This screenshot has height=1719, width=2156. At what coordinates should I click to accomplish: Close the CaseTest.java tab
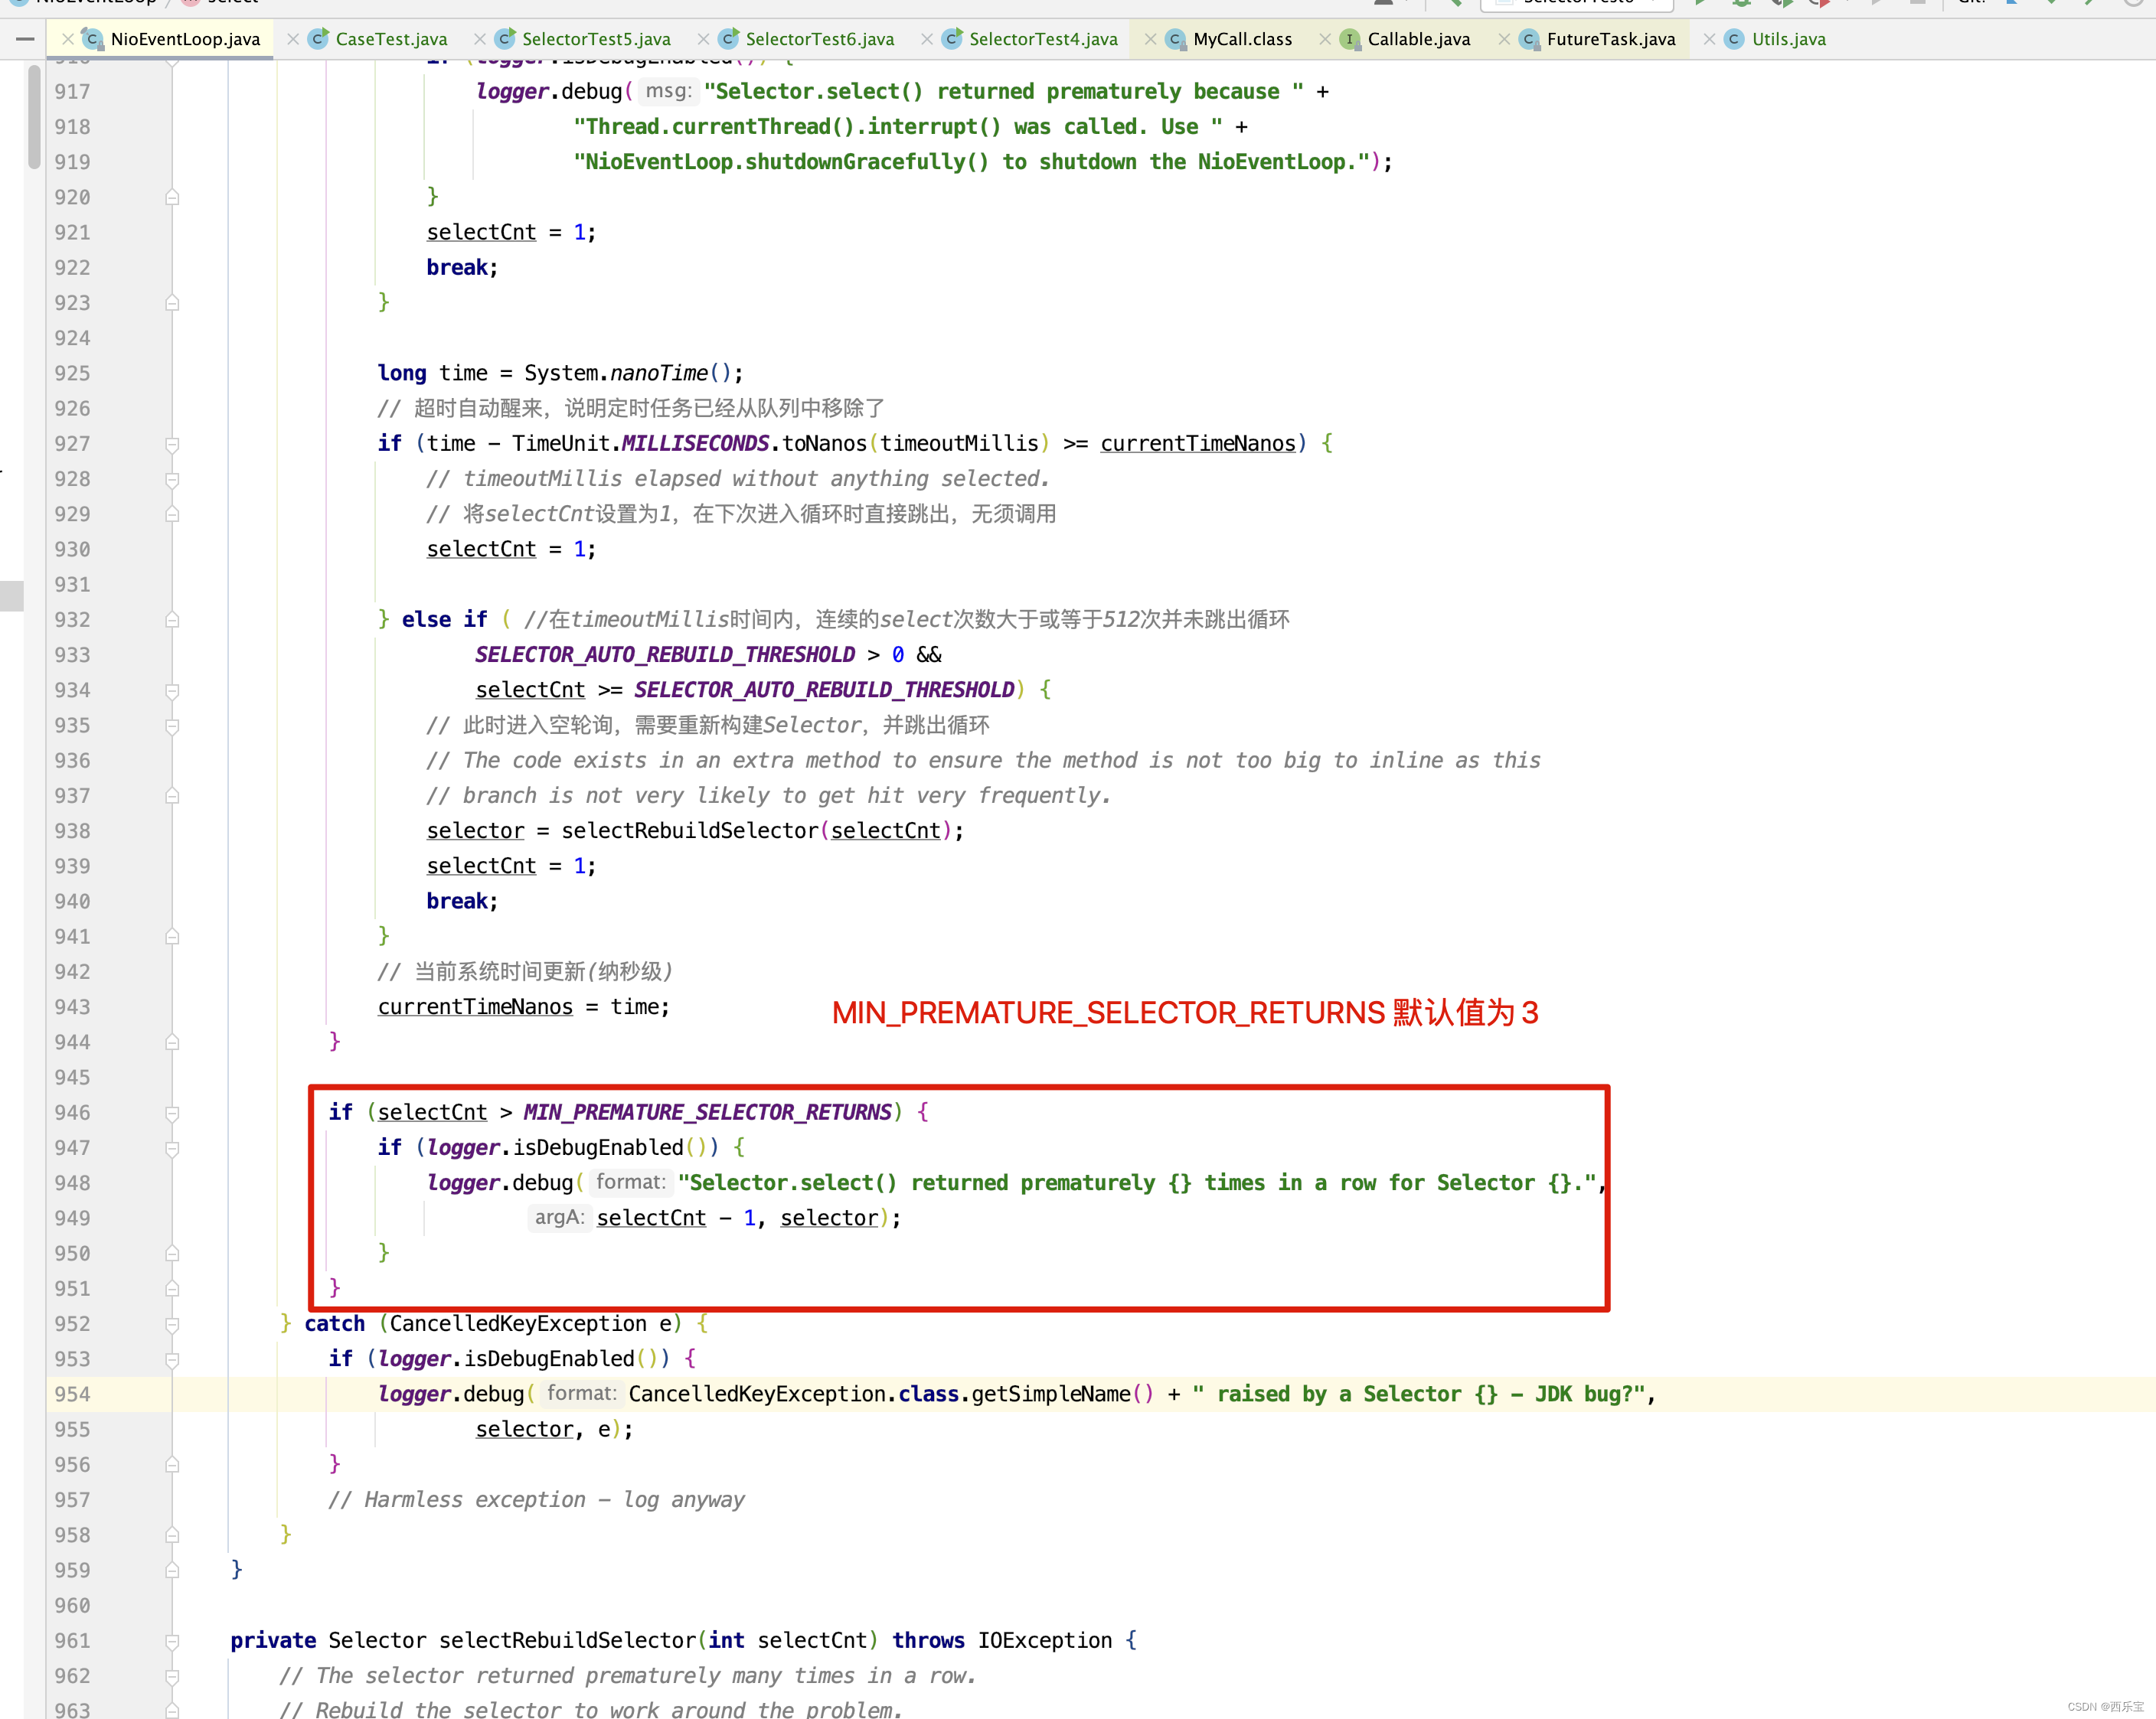(293, 39)
